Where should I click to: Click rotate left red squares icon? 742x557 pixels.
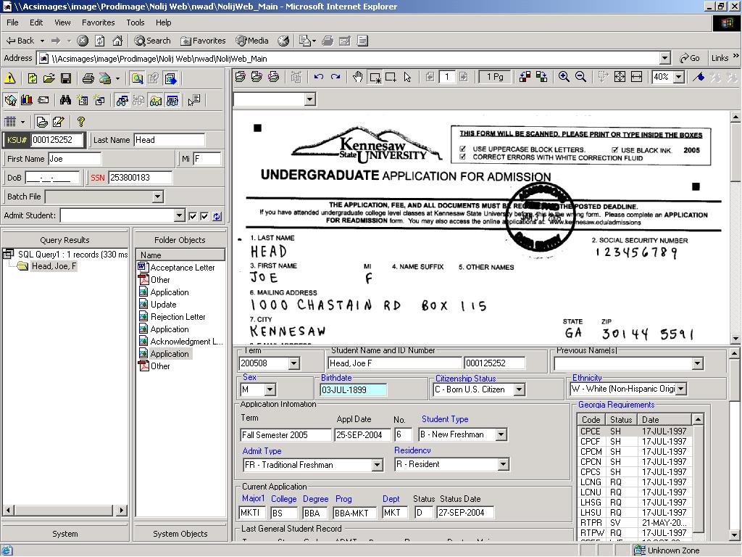[525, 77]
